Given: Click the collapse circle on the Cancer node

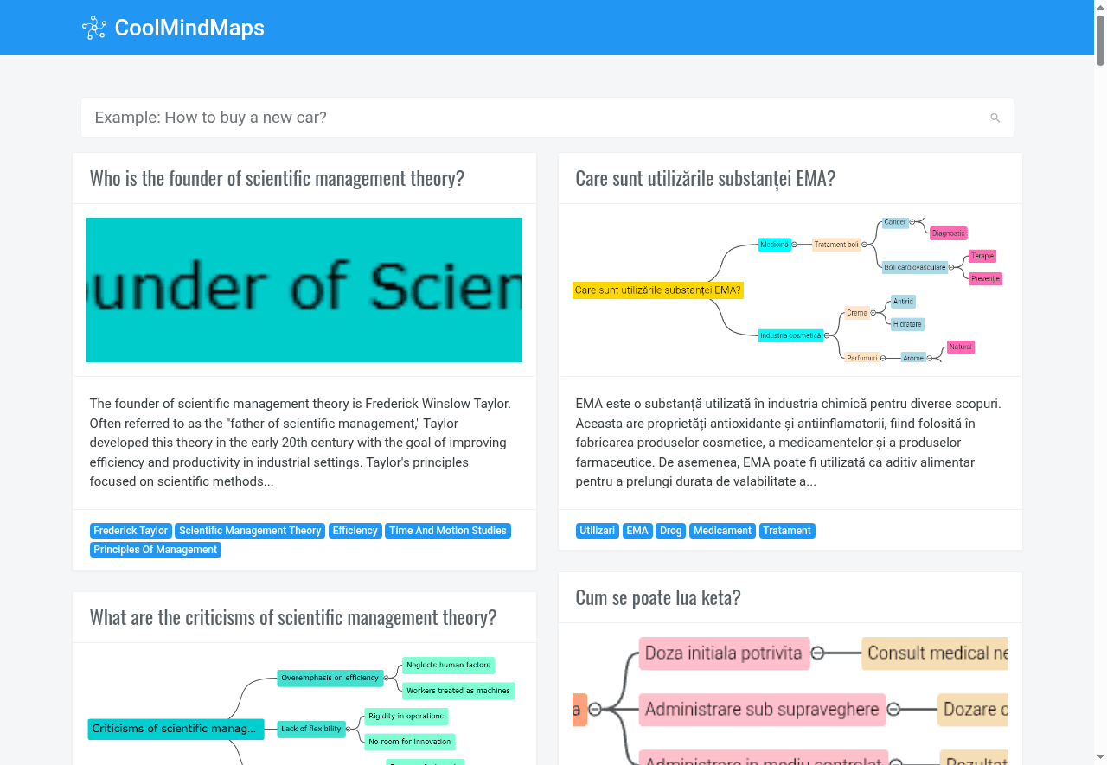Looking at the screenshot, I should tap(912, 221).
